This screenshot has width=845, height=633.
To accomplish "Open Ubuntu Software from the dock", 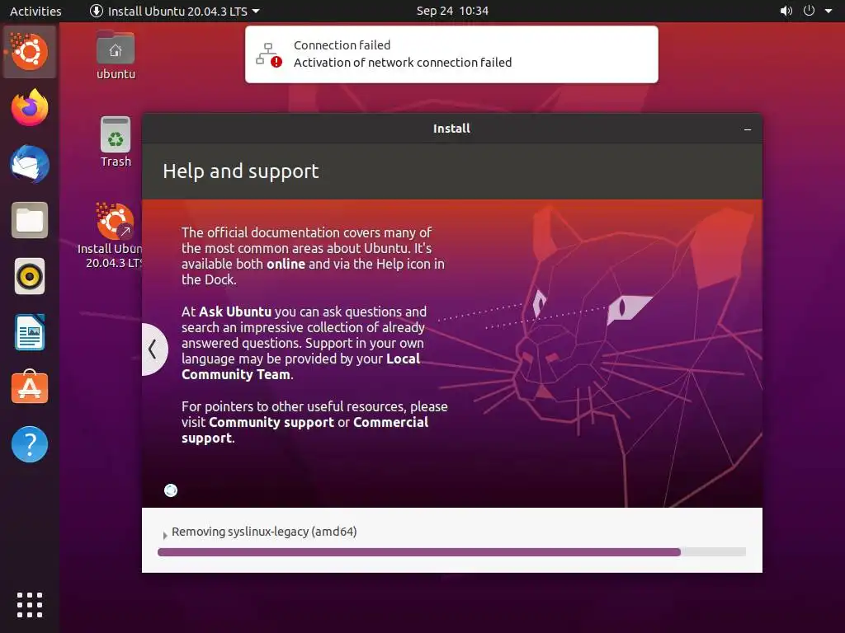I will [x=30, y=387].
